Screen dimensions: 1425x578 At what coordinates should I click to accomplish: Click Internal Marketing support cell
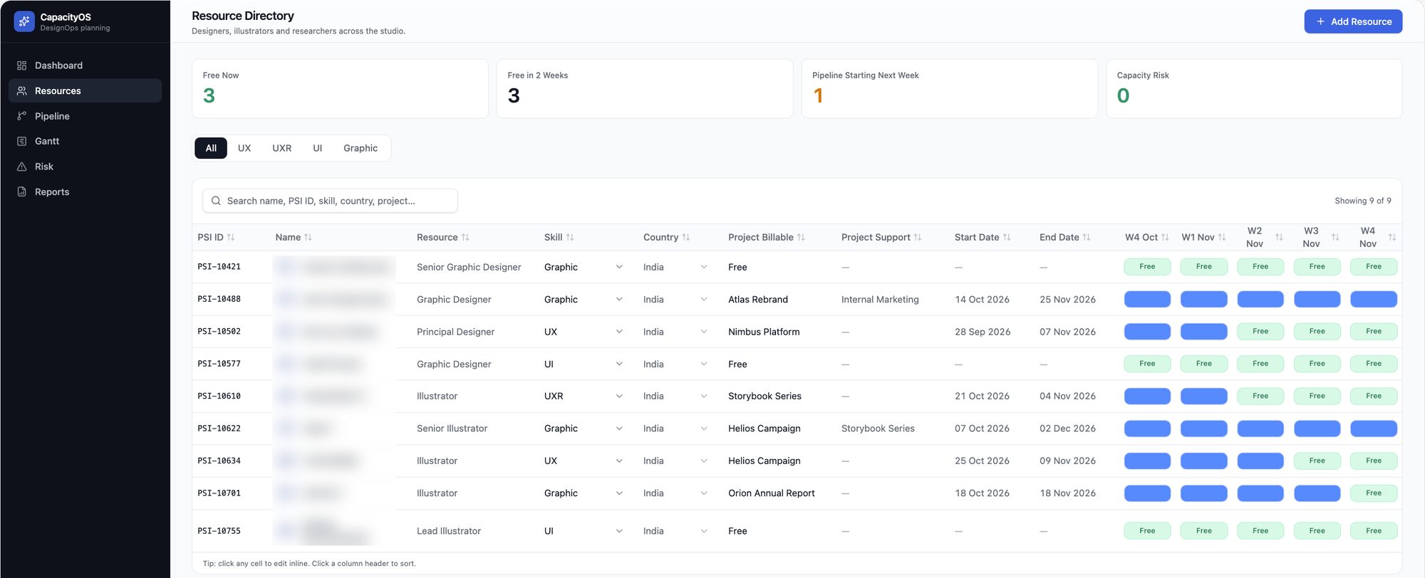[x=880, y=300]
